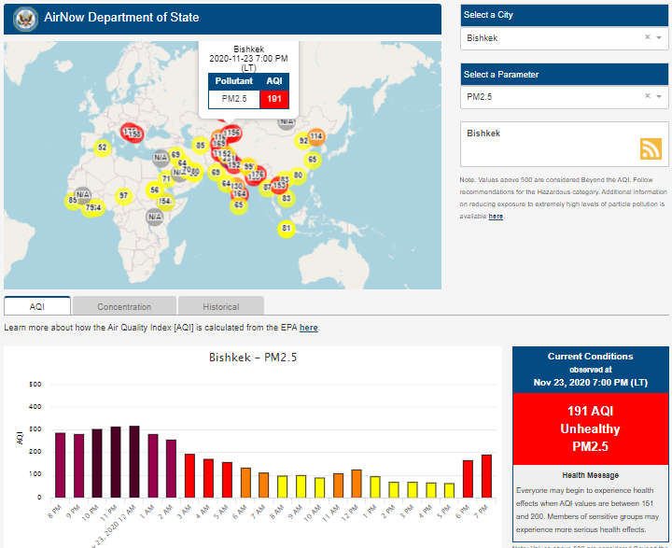Select the AQI tab
This screenshot has height=548, width=672.
pos(37,306)
